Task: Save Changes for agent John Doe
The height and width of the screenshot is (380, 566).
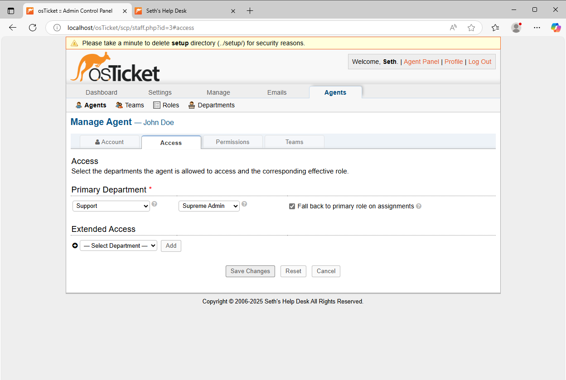Action: point(250,271)
